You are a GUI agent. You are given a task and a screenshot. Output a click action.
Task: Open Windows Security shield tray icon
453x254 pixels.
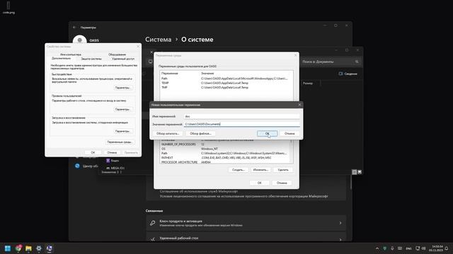384,248
